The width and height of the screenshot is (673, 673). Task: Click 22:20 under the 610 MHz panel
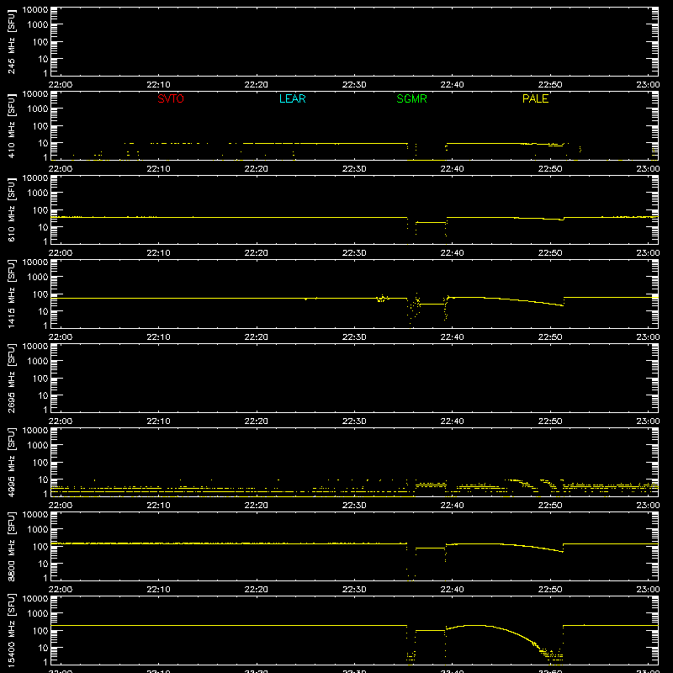(x=257, y=253)
